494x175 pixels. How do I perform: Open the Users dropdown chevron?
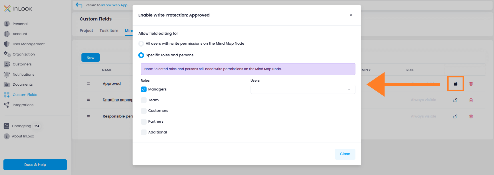349,89
